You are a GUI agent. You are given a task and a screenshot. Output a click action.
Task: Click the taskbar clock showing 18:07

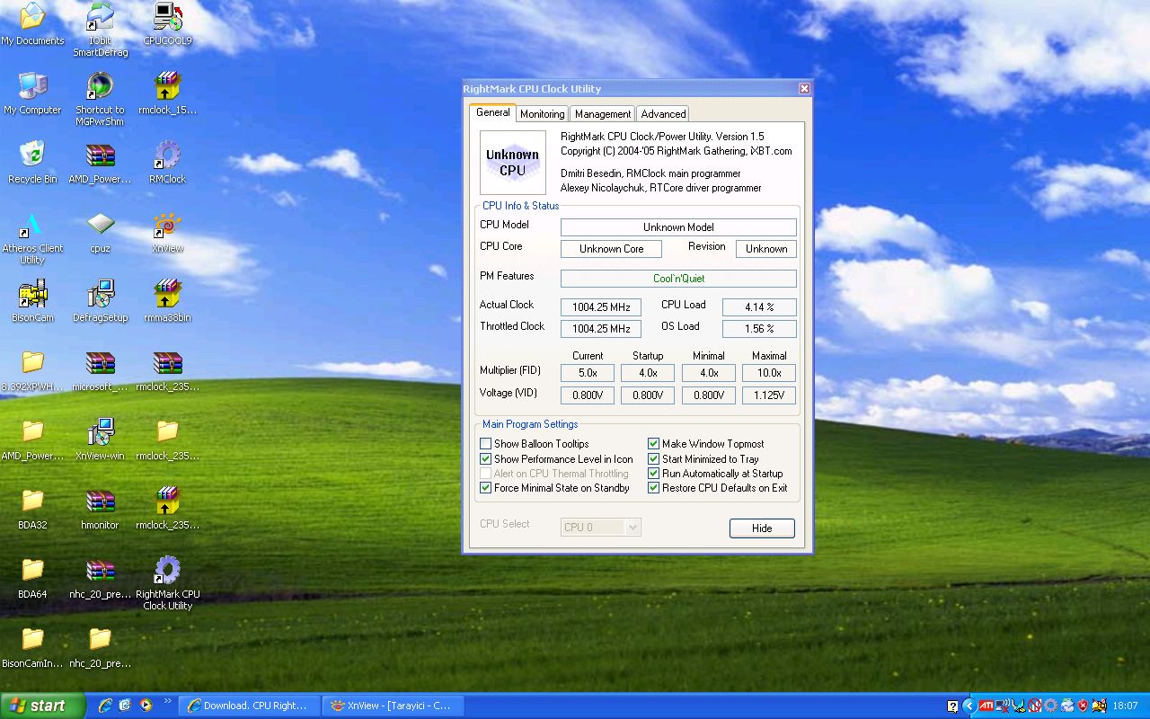1125,706
